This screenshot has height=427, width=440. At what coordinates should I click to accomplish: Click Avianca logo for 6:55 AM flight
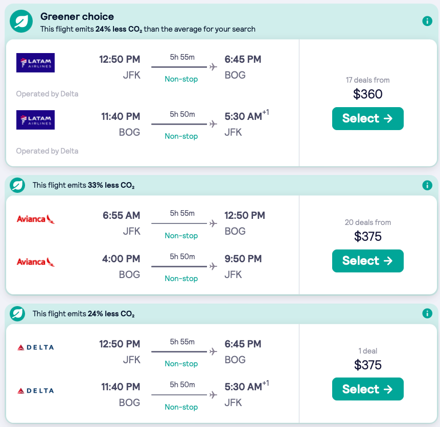(x=35, y=219)
